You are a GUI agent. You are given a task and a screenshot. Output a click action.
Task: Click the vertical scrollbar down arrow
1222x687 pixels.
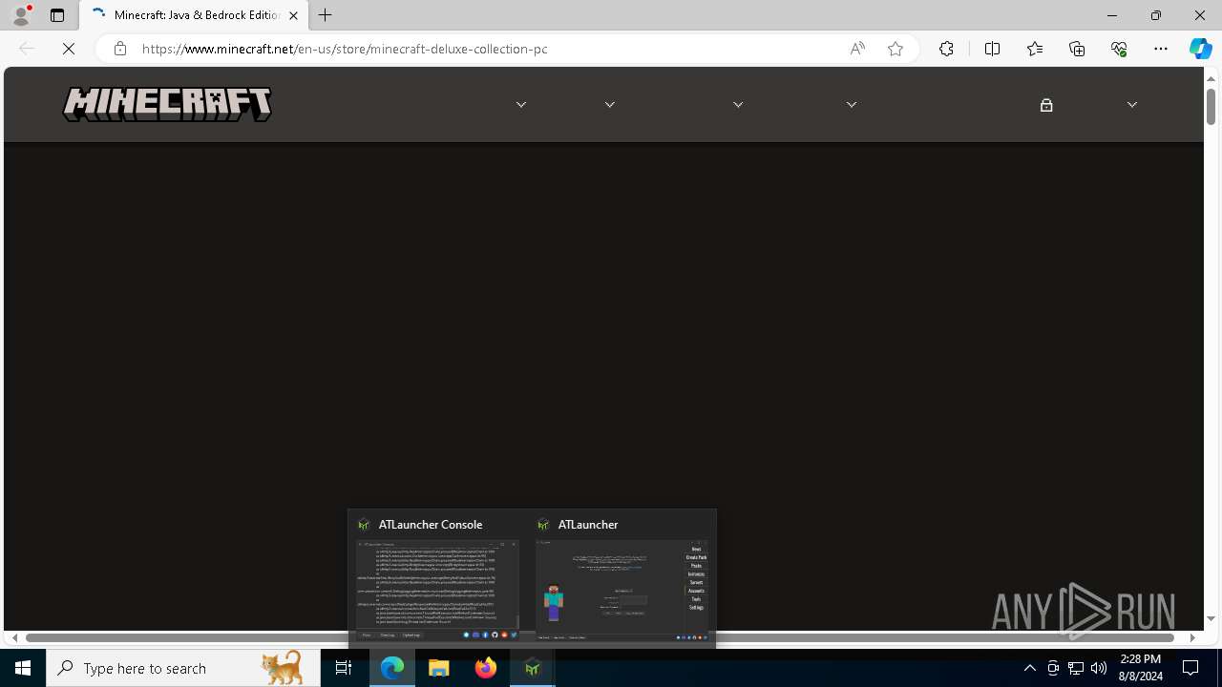pyautogui.click(x=1211, y=619)
